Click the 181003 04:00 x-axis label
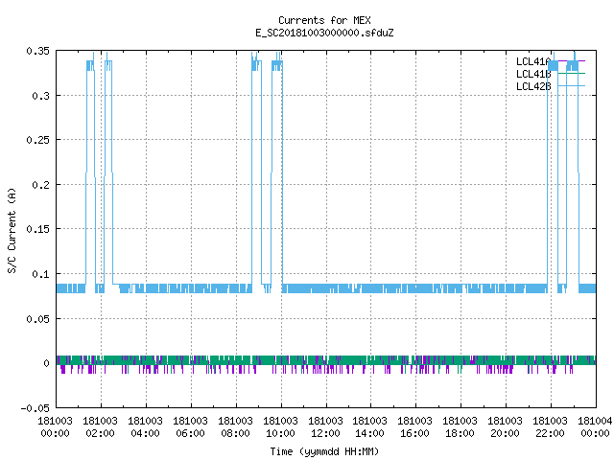The width and height of the screenshot is (614, 460). coord(145,427)
